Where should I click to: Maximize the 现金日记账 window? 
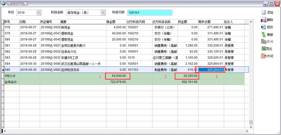click(271, 4)
